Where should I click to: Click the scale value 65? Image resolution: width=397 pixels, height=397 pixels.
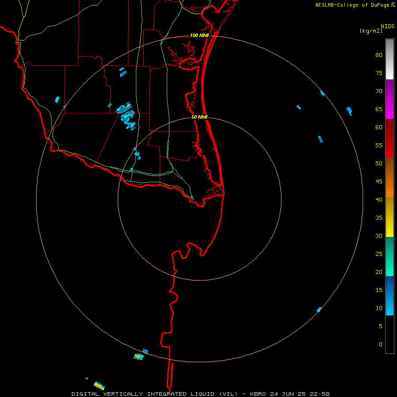(379, 109)
